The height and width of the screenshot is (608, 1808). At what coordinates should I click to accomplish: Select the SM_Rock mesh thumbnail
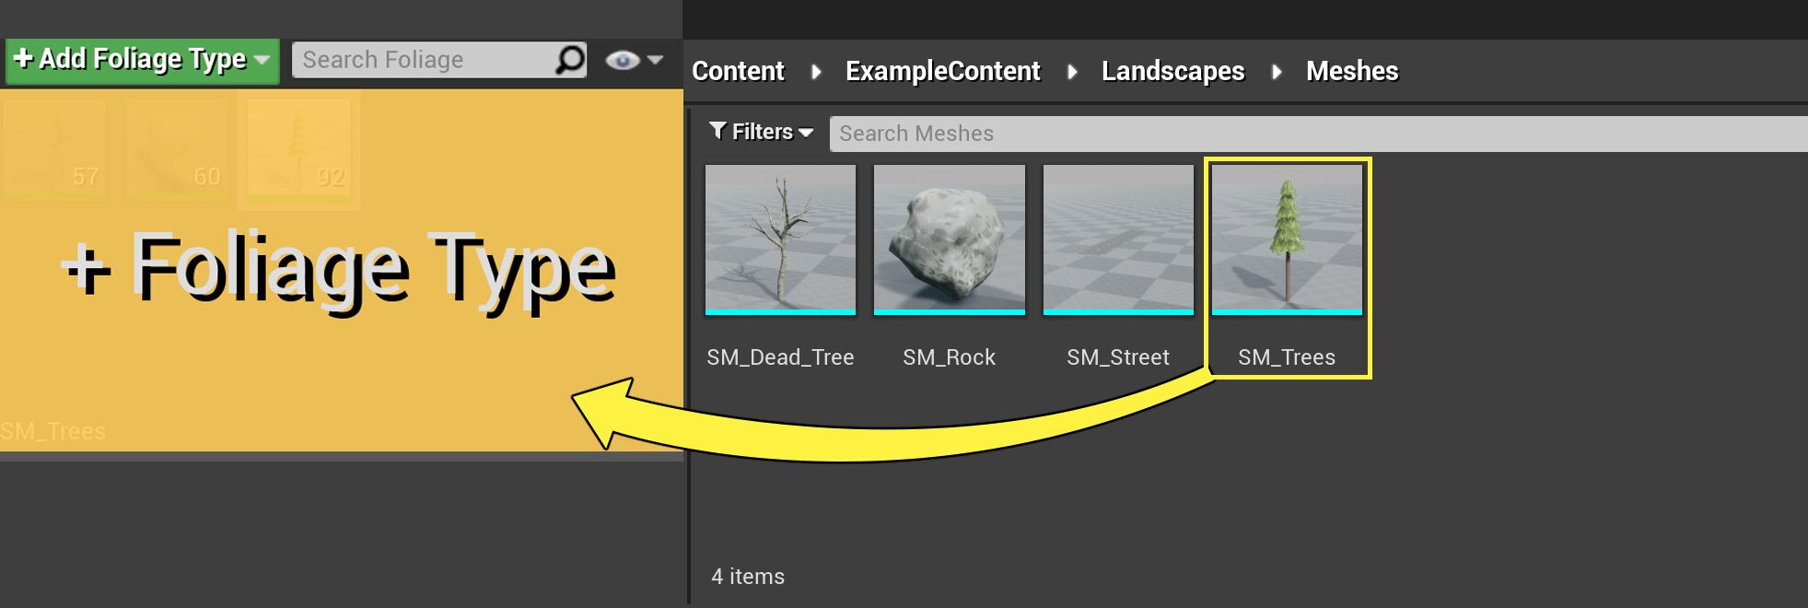949,240
